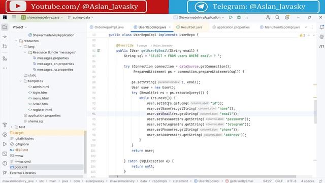Start debugging with the bug icon
The height and width of the screenshot is (183, 325).
(239, 17)
